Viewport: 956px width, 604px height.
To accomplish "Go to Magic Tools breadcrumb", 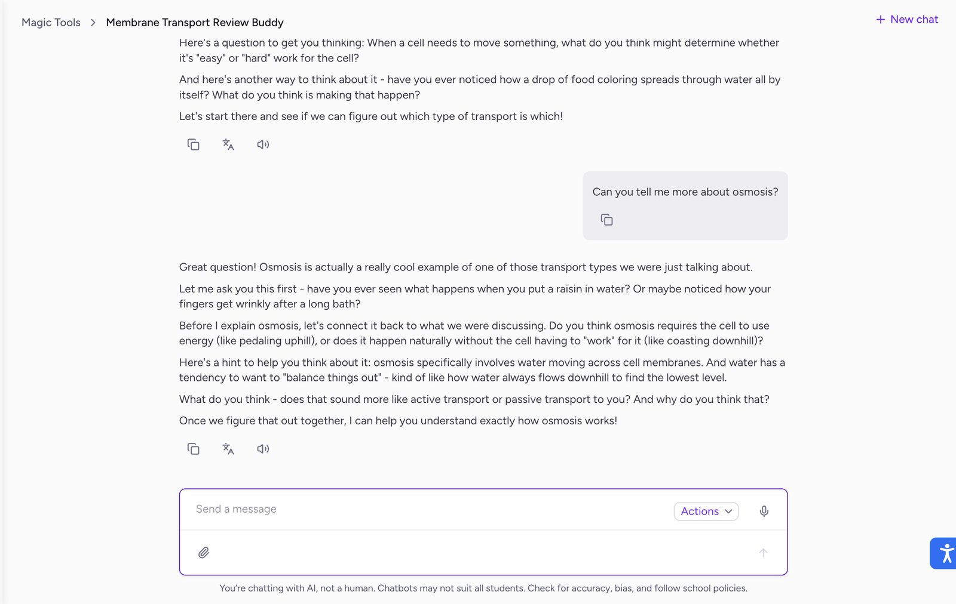I will (51, 23).
